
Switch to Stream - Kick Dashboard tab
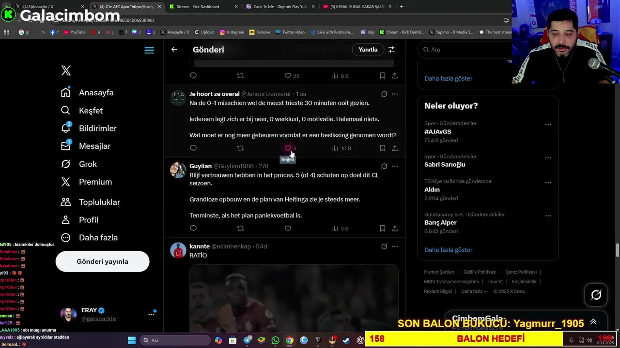click(x=202, y=7)
